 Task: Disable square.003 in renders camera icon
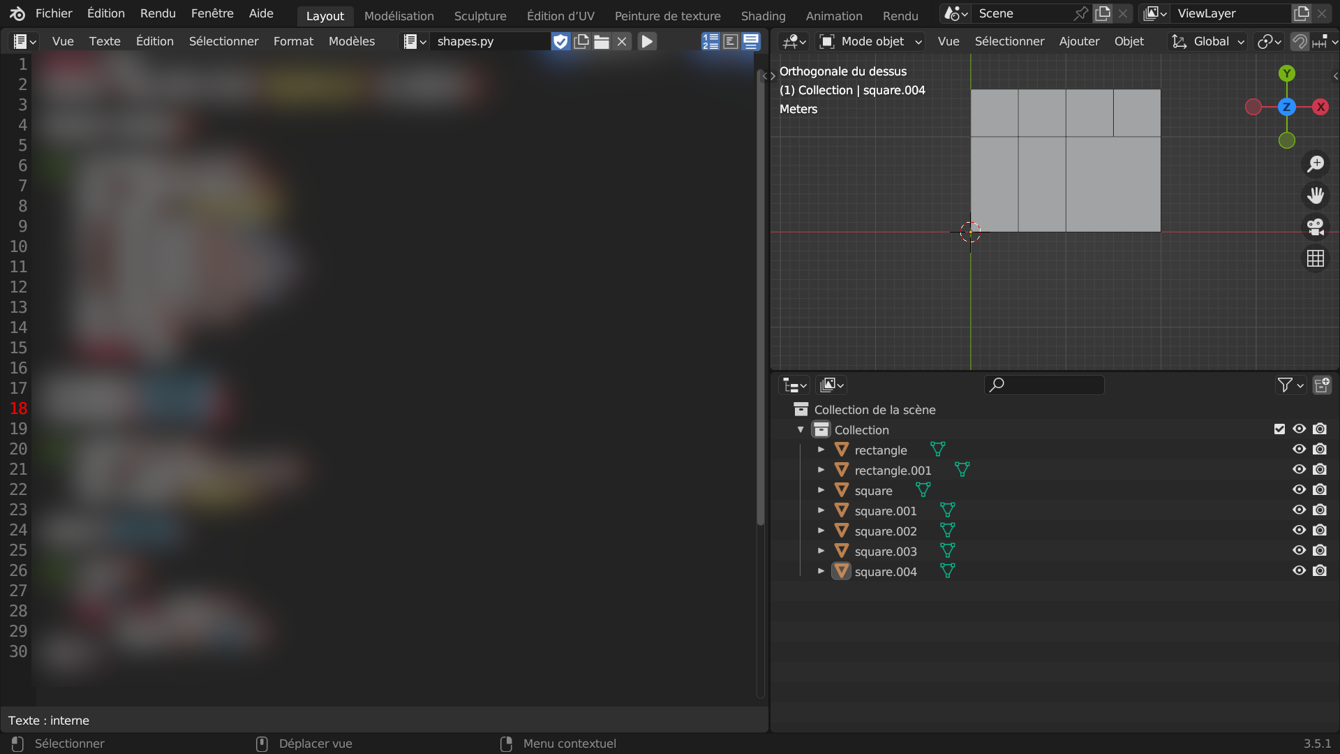(x=1319, y=550)
